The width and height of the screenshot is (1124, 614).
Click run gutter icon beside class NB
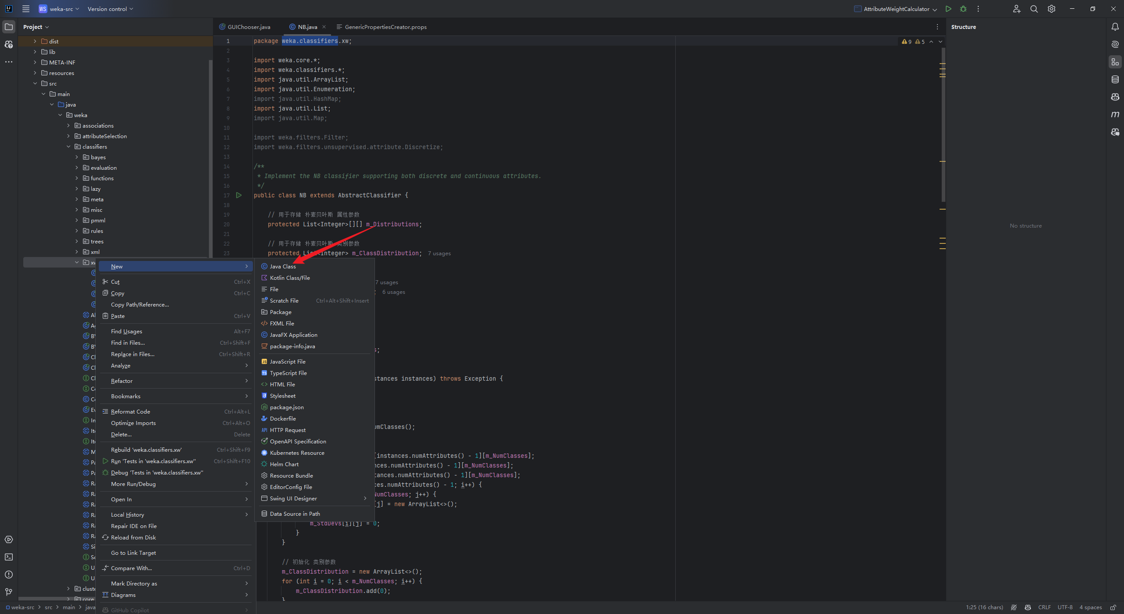click(x=239, y=195)
